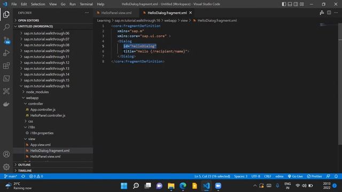Click the Go Live button in status bar
Viewport: 342px width, 192px height.
tap(296, 177)
